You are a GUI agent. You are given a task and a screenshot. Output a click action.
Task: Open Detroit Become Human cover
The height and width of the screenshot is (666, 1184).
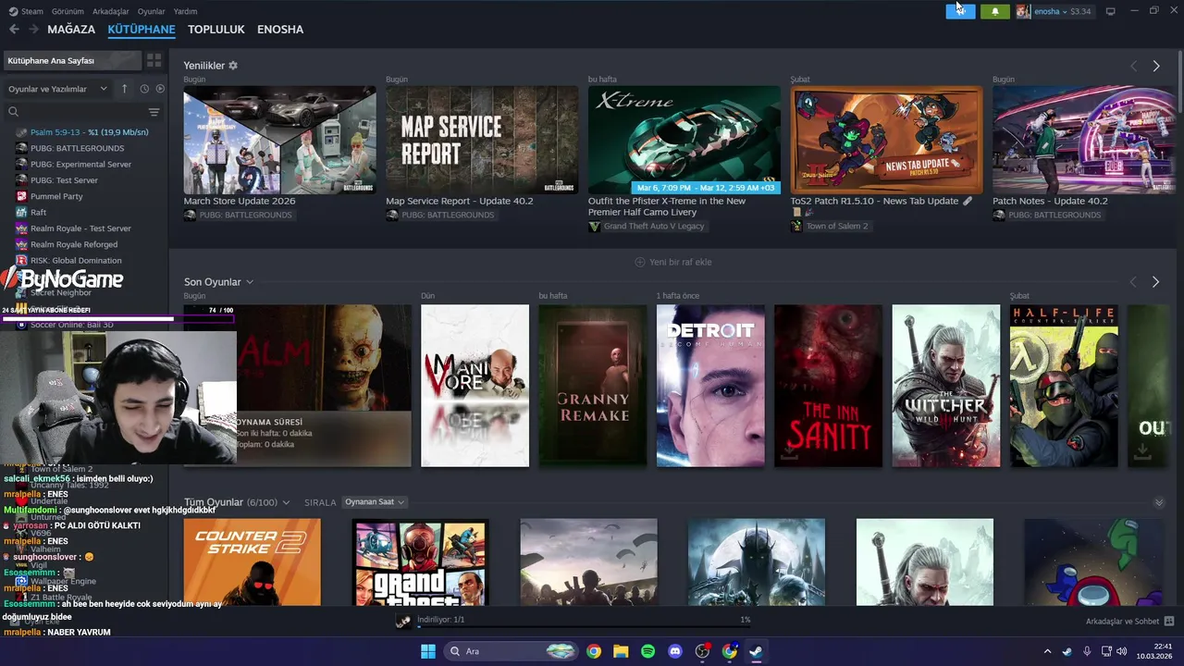pos(710,386)
